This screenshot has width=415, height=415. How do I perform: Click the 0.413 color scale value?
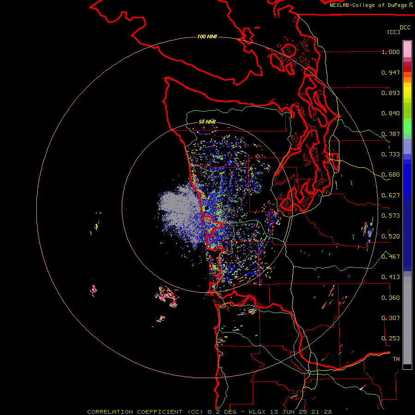click(x=391, y=277)
